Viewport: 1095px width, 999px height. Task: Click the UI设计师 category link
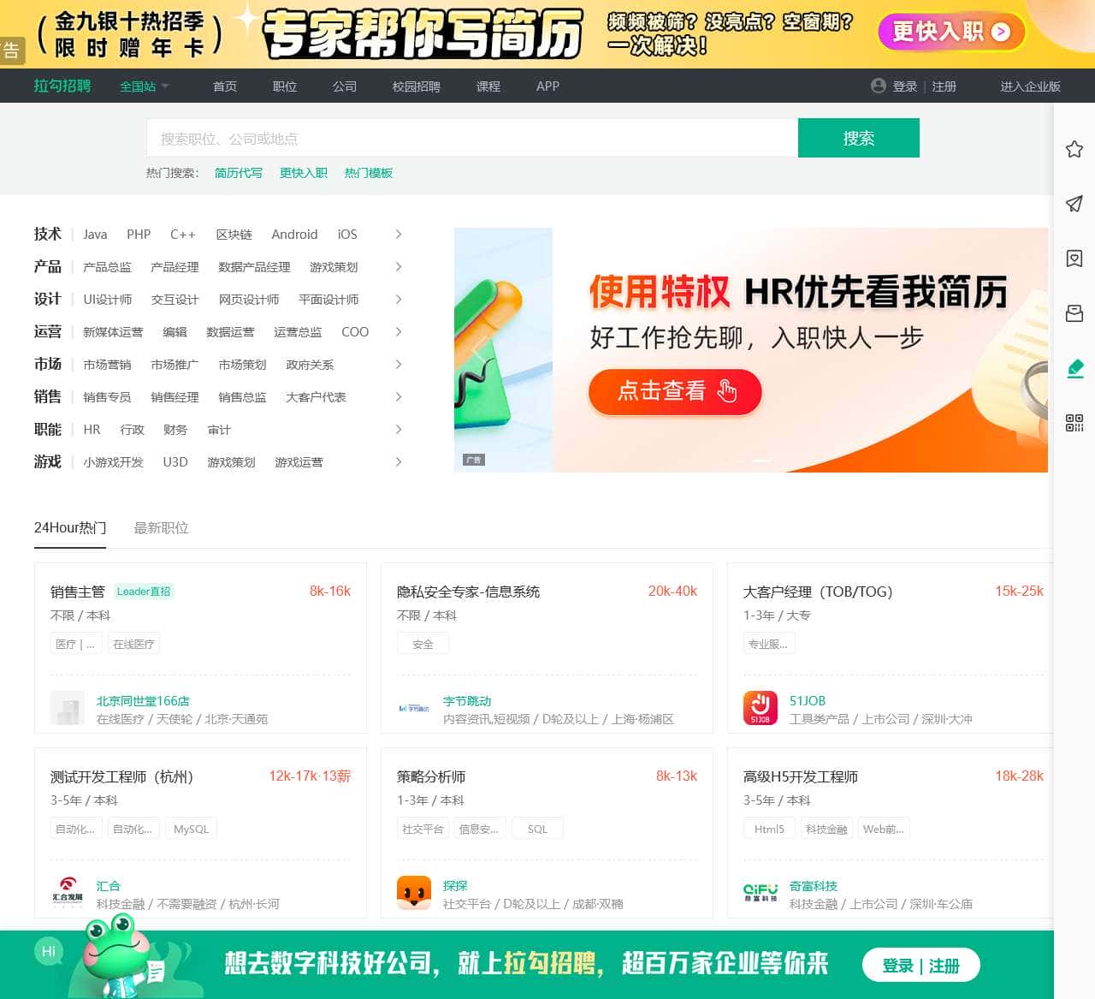[108, 300]
